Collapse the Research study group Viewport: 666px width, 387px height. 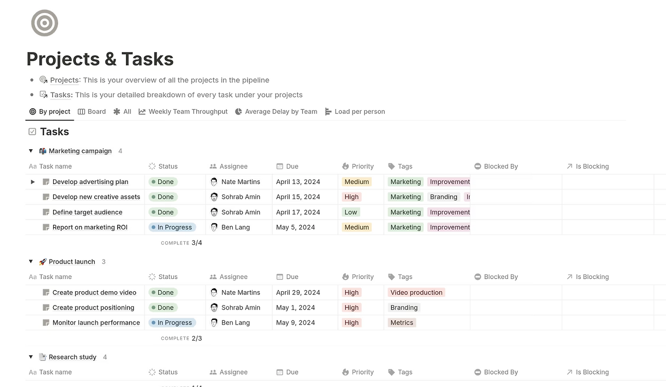(31, 357)
